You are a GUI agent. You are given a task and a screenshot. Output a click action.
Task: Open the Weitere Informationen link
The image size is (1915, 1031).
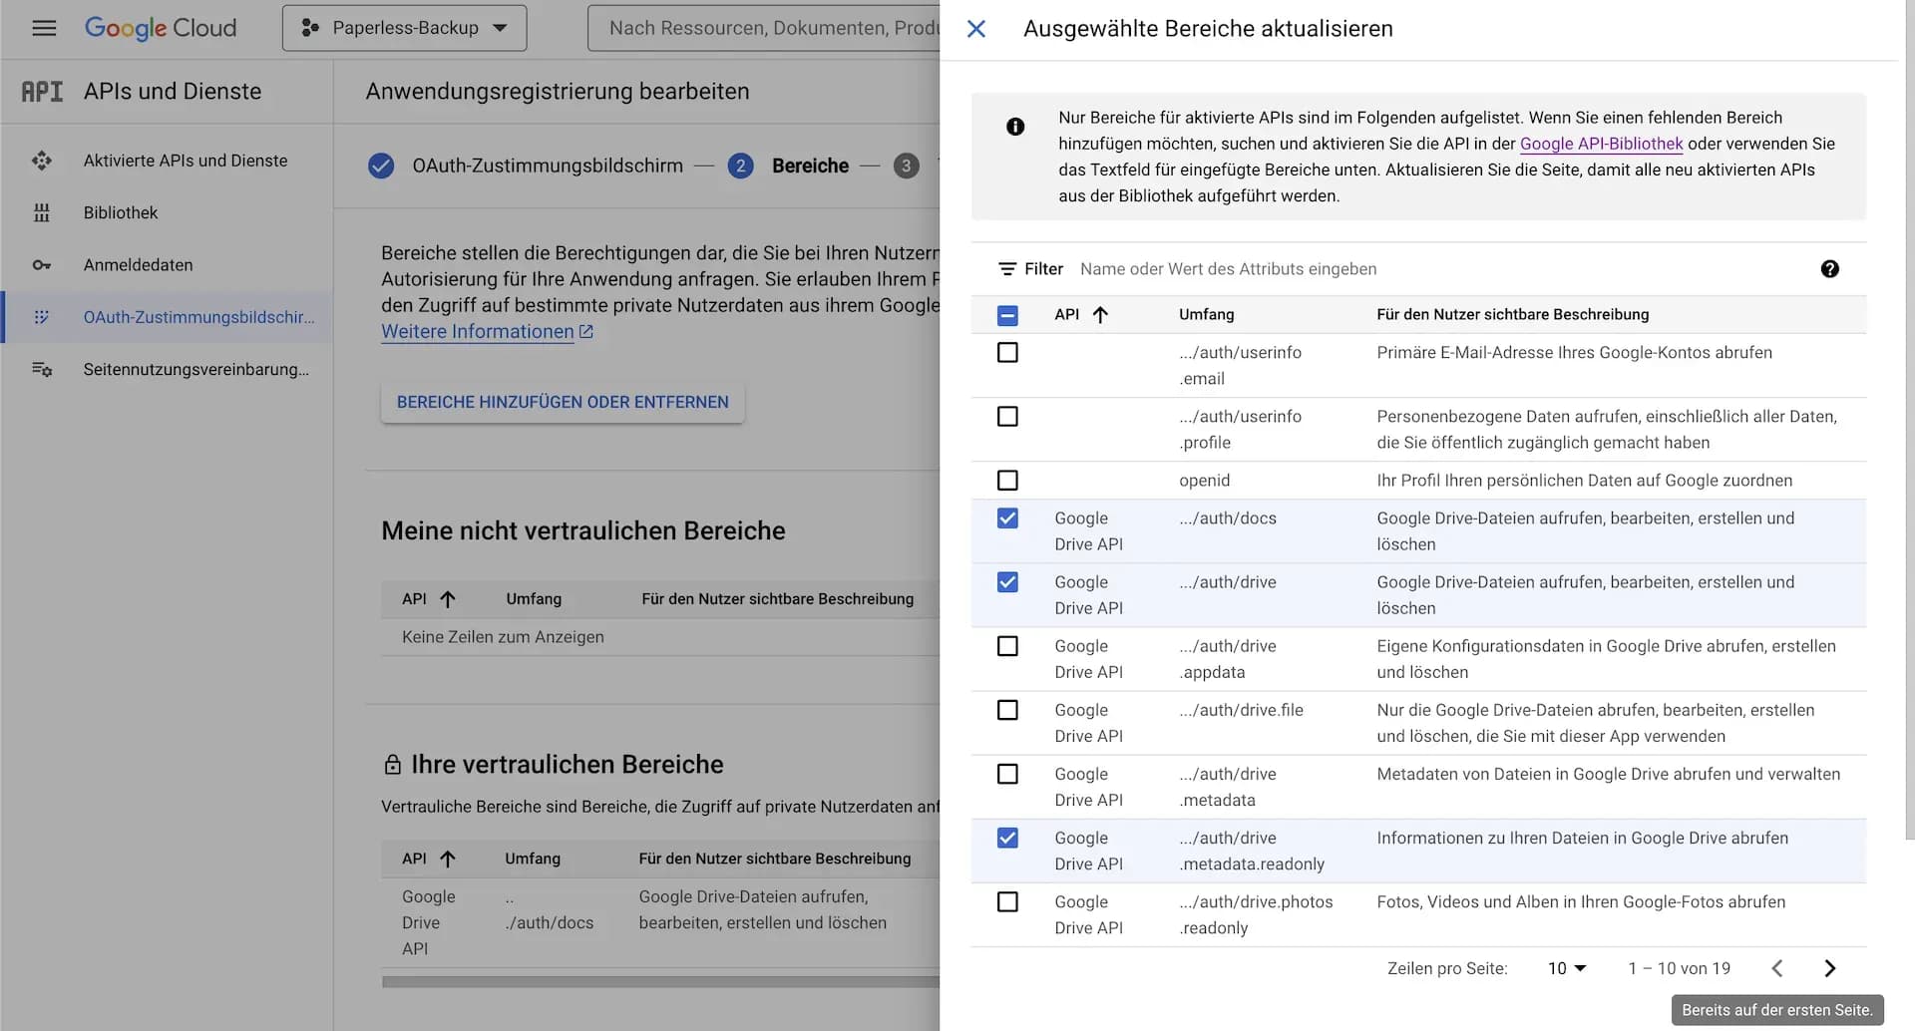click(478, 332)
